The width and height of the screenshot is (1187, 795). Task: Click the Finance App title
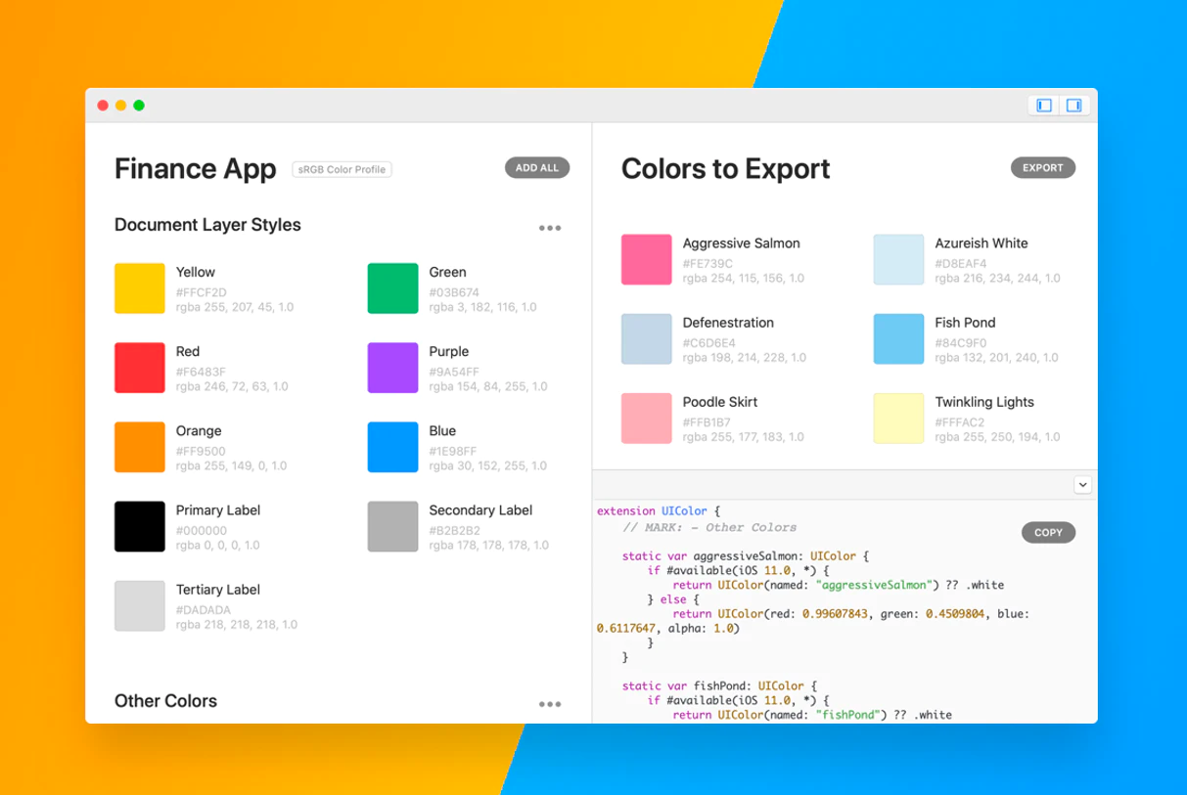click(x=195, y=168)
